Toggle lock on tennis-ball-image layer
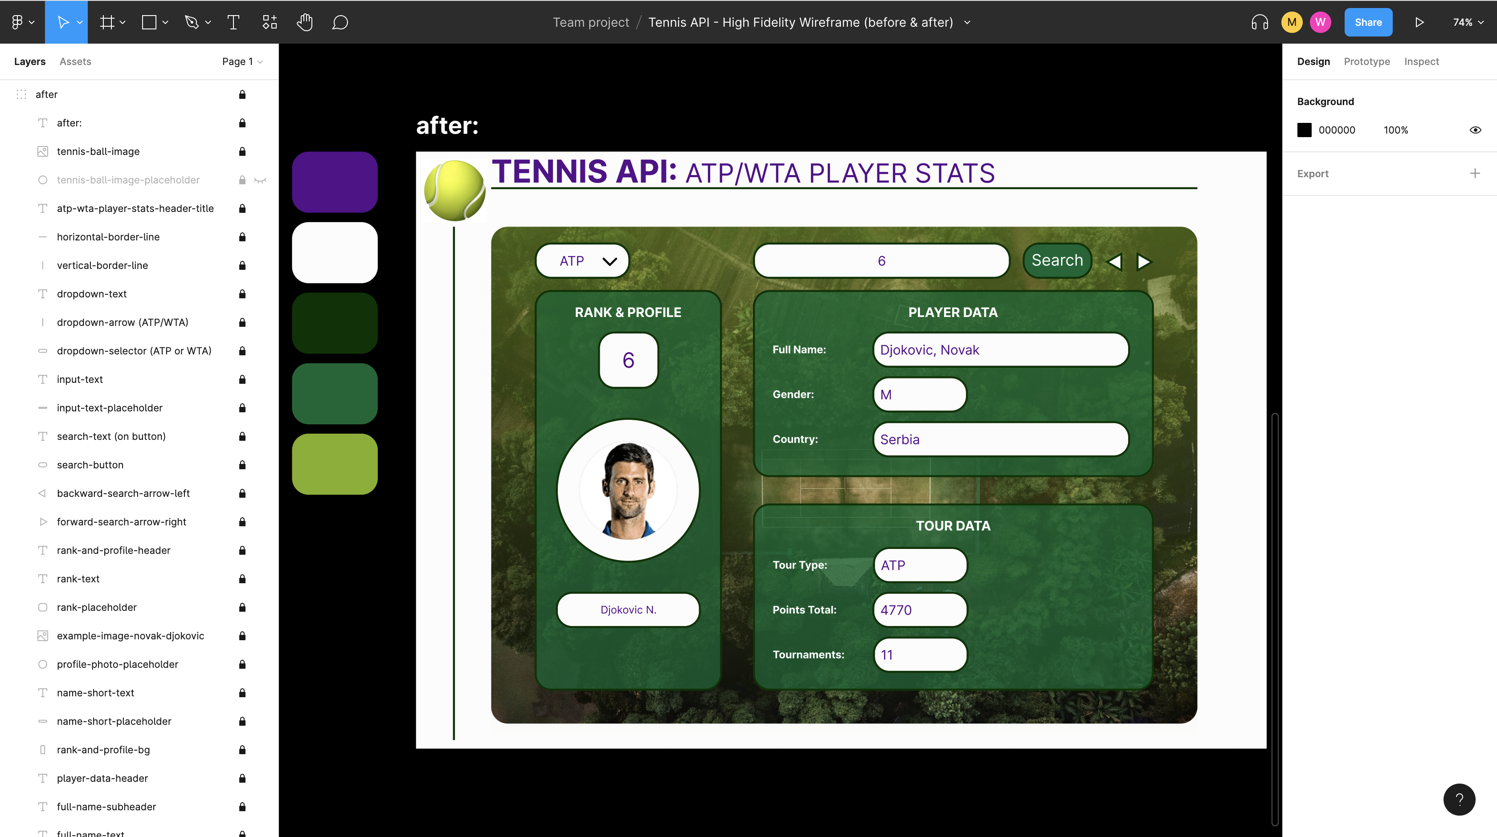This screenshot has width=1497, height=837. (241, 151)
